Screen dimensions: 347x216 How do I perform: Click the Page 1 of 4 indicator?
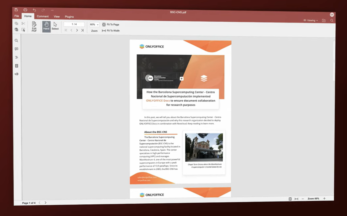click(x=29, y=203)
